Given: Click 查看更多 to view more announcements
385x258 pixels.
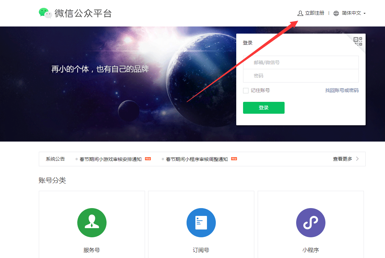Looking at the screenshot, I should pos(342,159).
